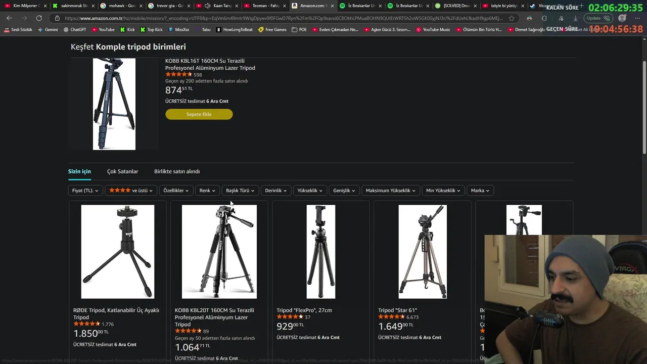The width and height of the screenshot is (647, 364).
Task: Open site info lock icon in address bar
Action: (x=57, y=18)
